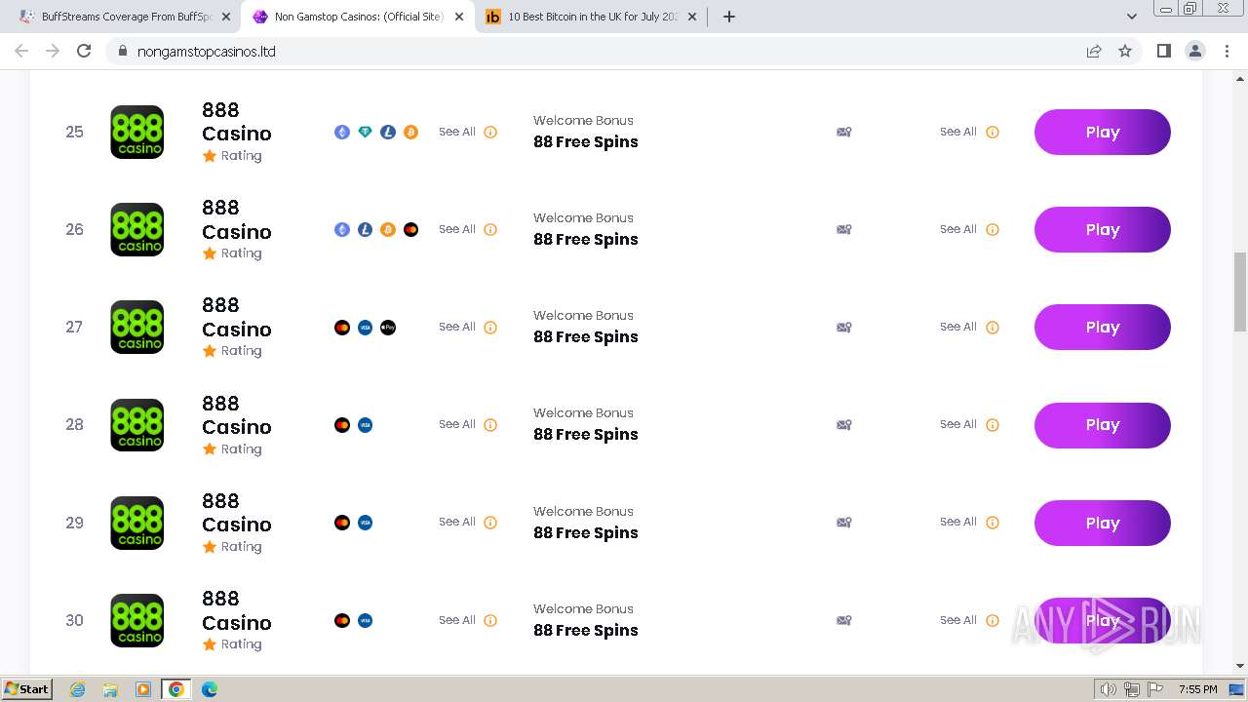1248x702 pixels.
Task: Bookmark this page with the star icon
Action: [1125, 51]
